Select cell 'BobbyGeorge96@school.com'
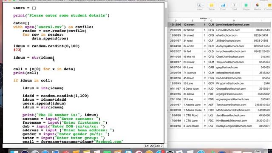Viewport: 272px width, 153px height. coord(234,126)
